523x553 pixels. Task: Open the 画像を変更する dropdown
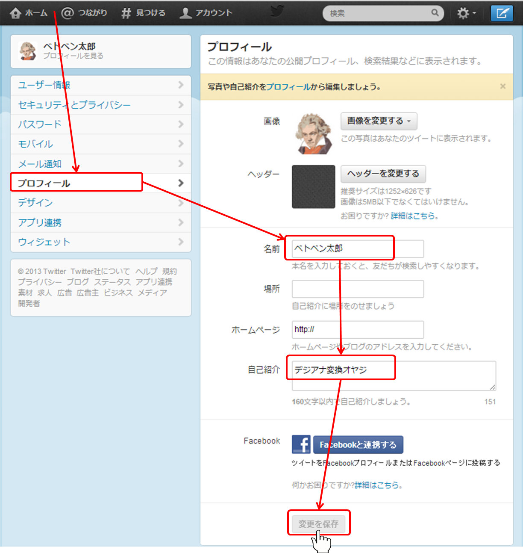tap(379, 121)
